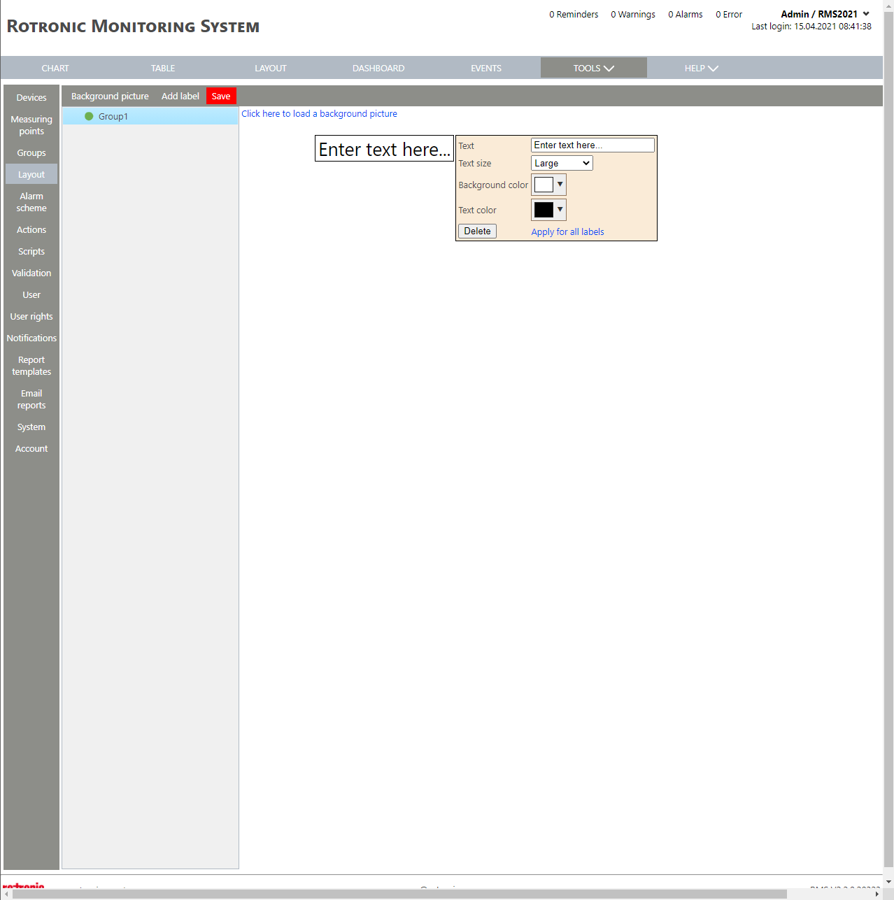Open Background color picker arrow
This screenshot has height=900, width=894.
click(560, 185)
